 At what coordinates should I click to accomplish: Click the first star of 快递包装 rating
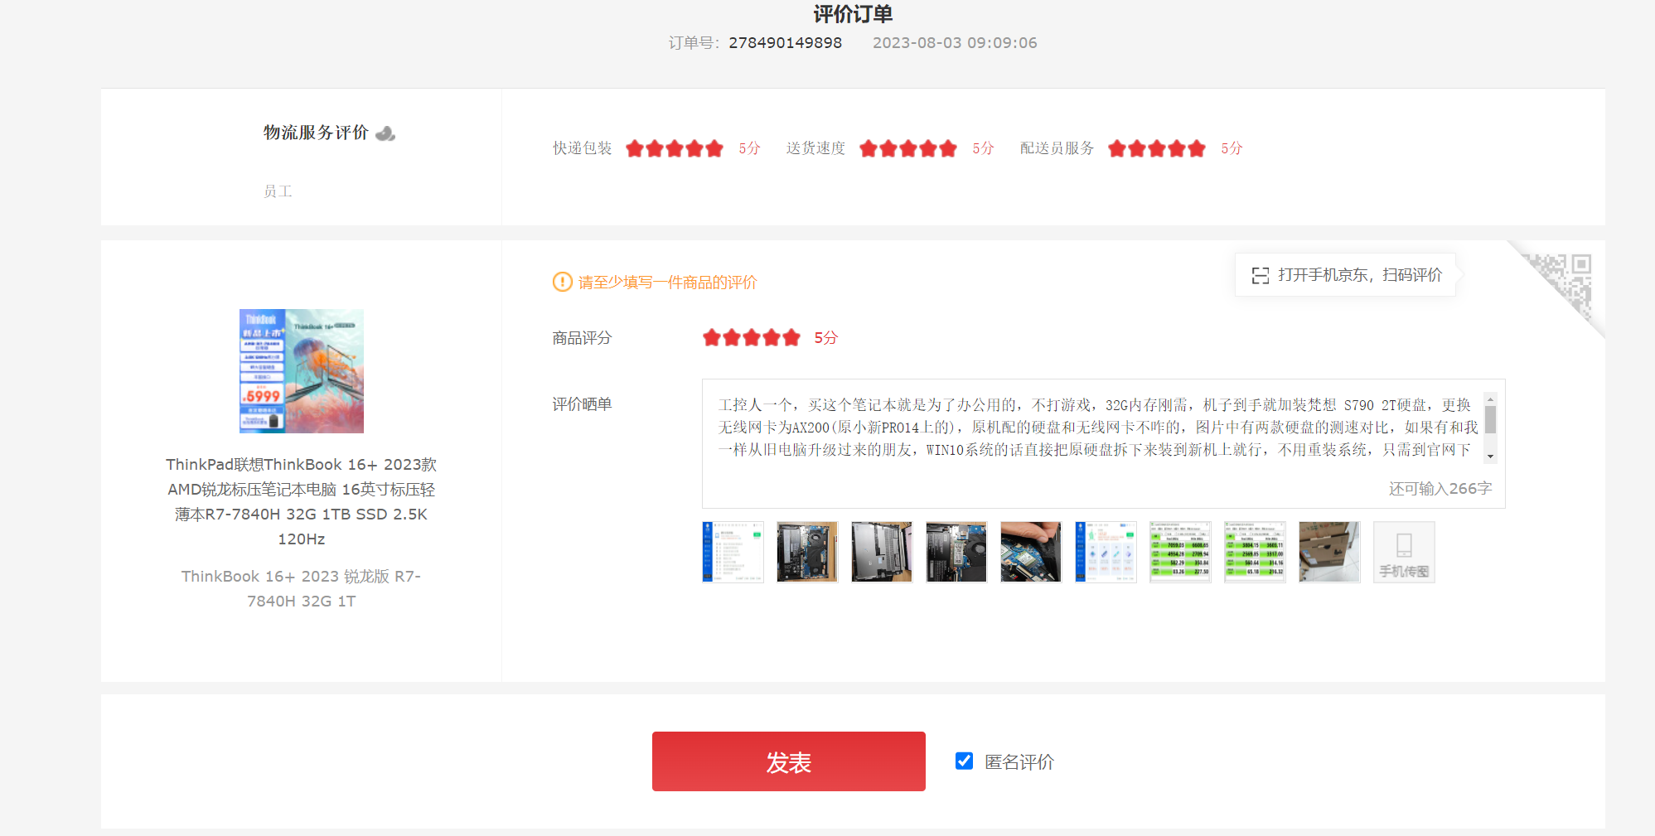635,148
